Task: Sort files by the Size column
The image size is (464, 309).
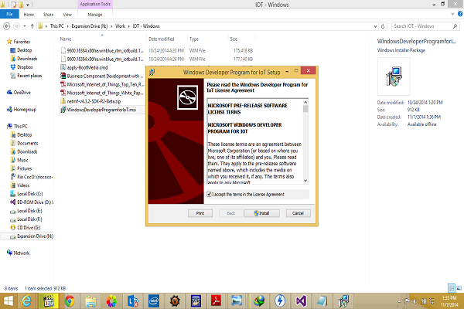Action: (x=234, y=39)
